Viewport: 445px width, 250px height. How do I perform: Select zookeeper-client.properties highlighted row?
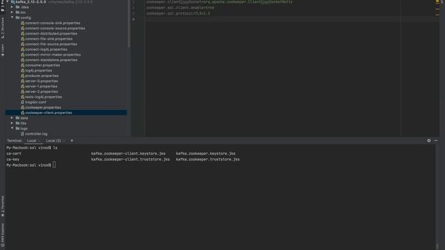coord(66,112)
